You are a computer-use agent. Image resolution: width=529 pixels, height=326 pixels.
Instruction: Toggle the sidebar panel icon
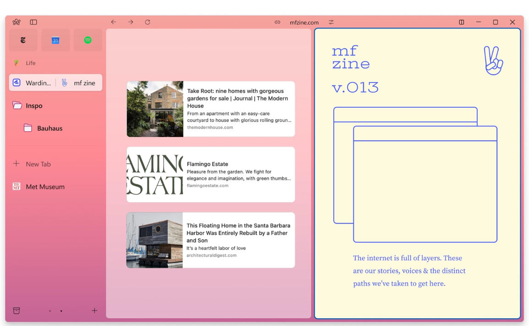(x=33, y=22)
